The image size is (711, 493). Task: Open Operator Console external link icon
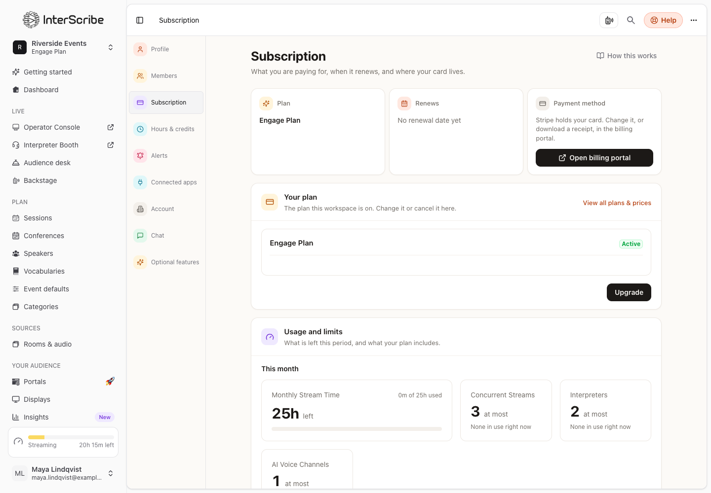[111, 127]
